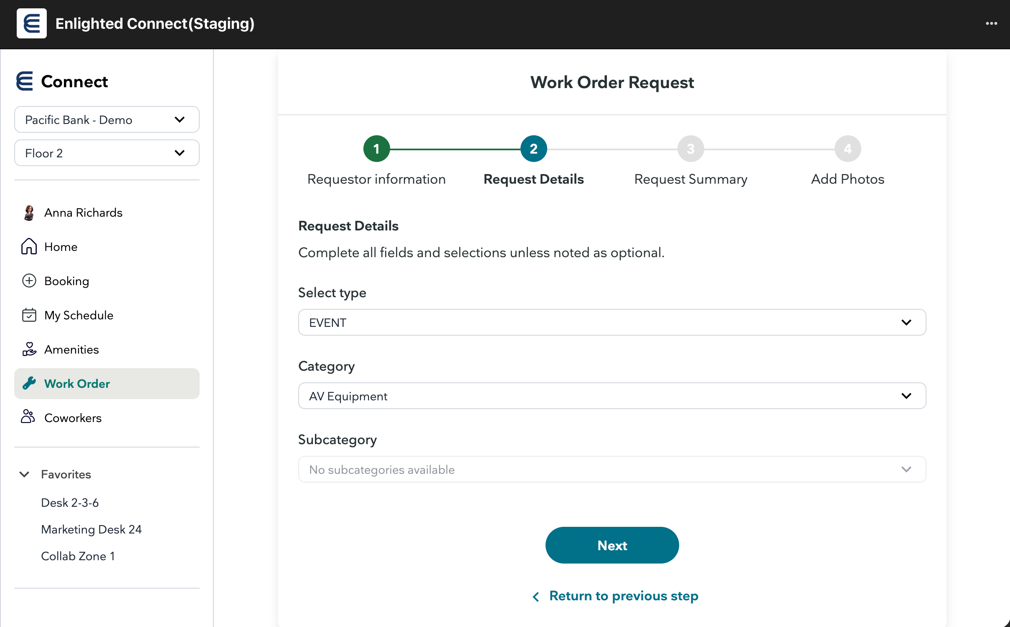Image resolution: width=1010 pixels, height=627 pixels.
Task: Click the back chevron beside Return link
Action: [536, 597]
